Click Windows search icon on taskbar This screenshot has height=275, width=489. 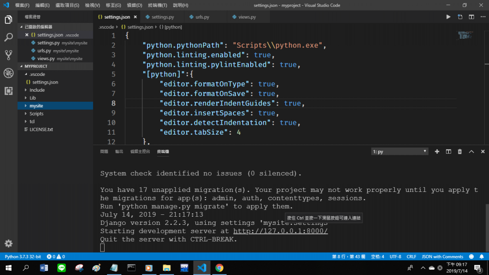[x=26, y=268]
